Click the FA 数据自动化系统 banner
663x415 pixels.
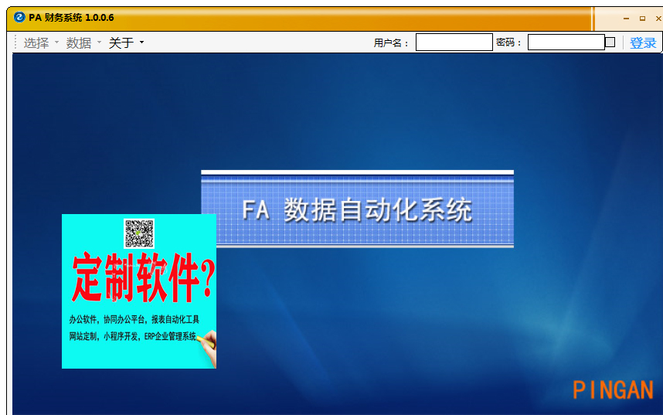click(x=357, y=209)
